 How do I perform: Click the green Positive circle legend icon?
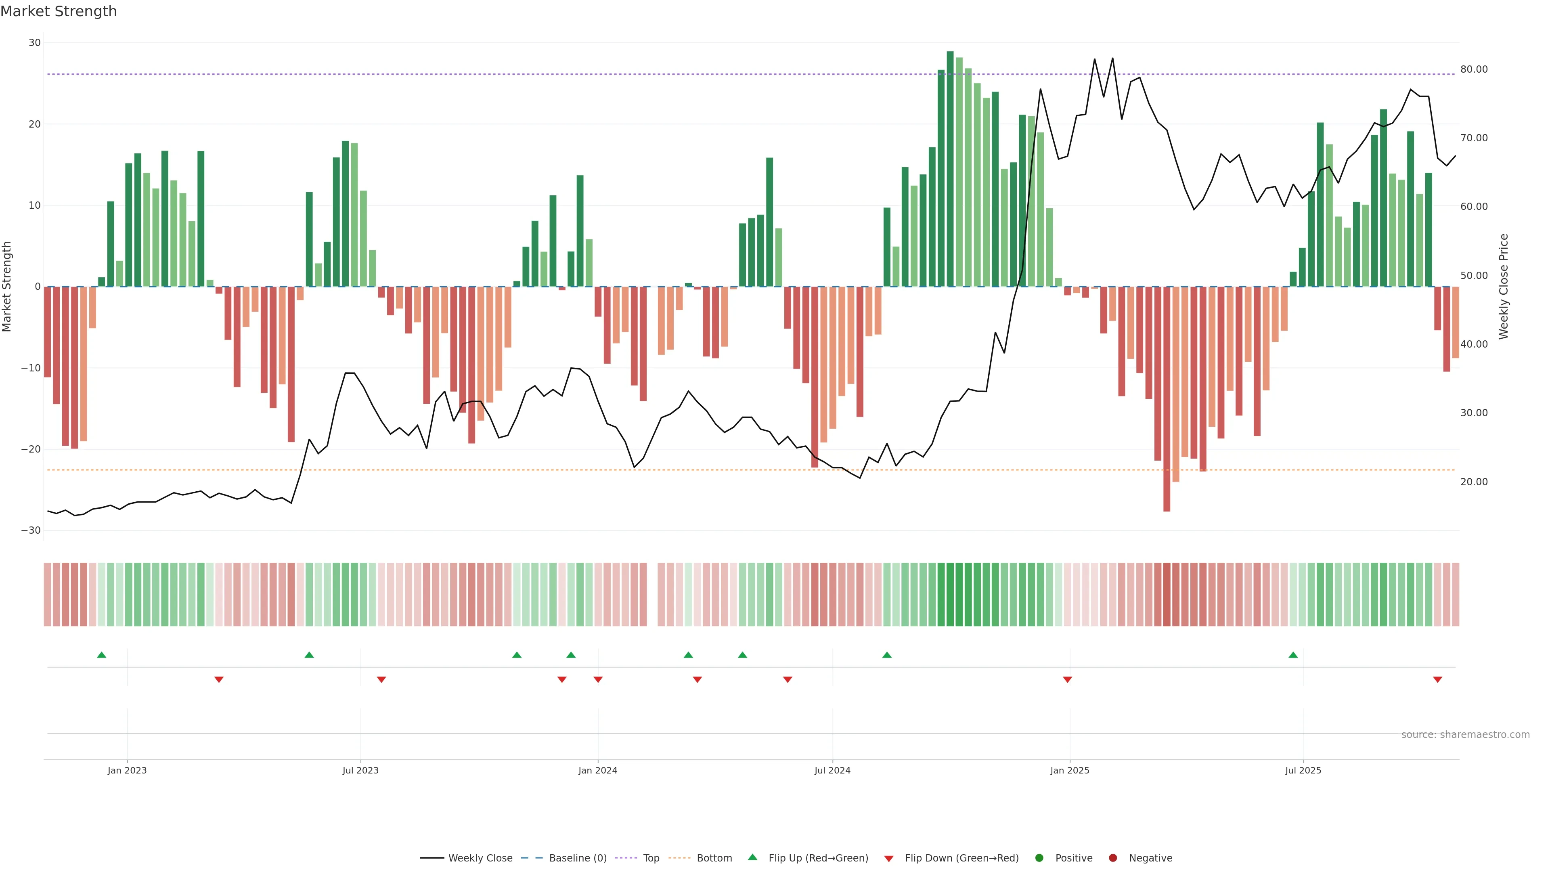tap(1039, 858)
